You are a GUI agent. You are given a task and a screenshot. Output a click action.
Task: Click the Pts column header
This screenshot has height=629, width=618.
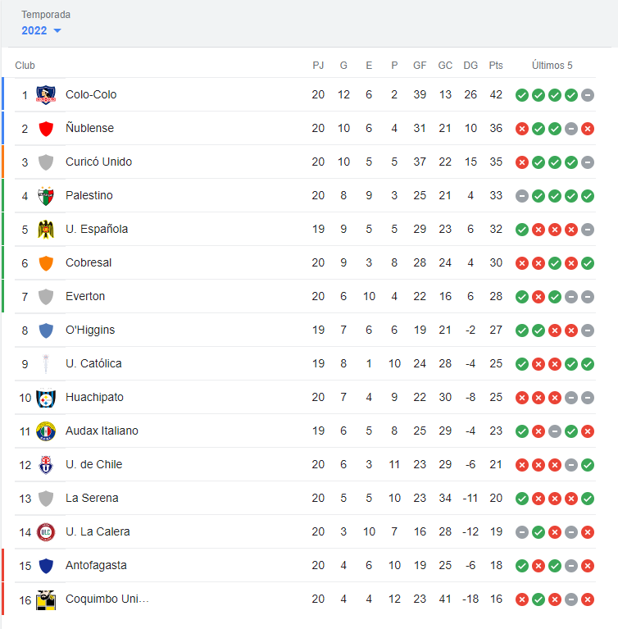tap(496, 66)
